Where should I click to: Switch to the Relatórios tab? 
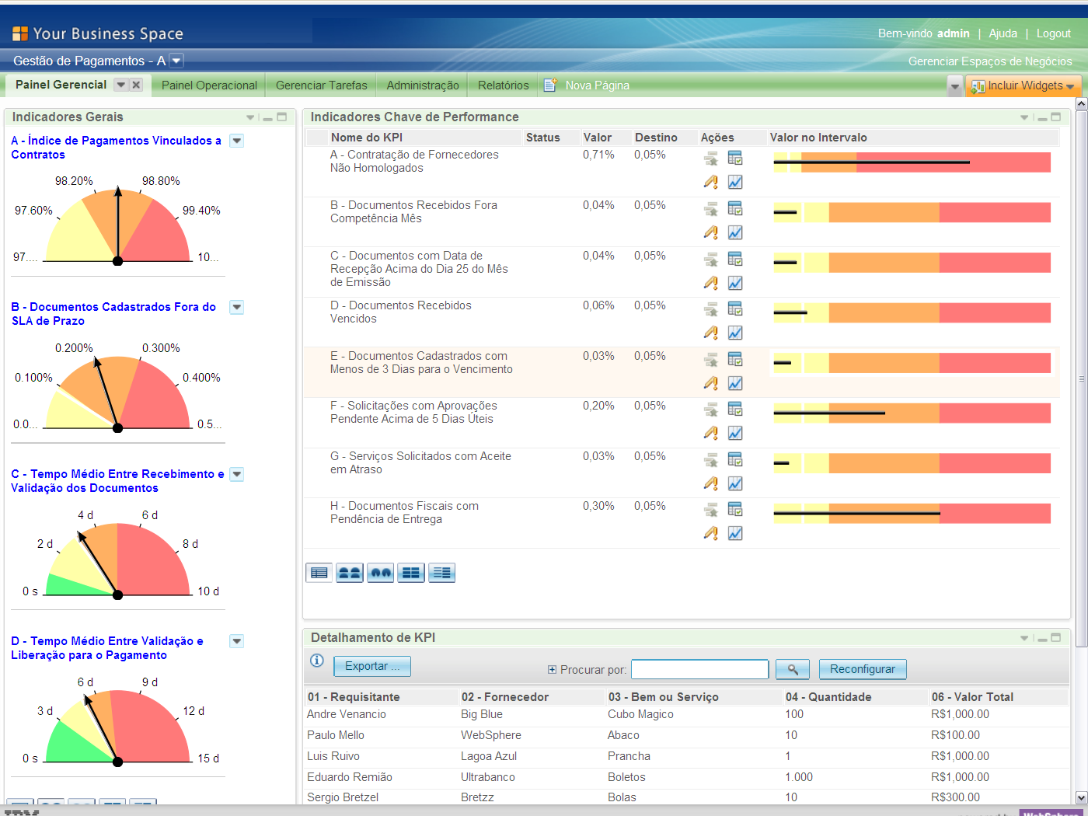[503, 85]
